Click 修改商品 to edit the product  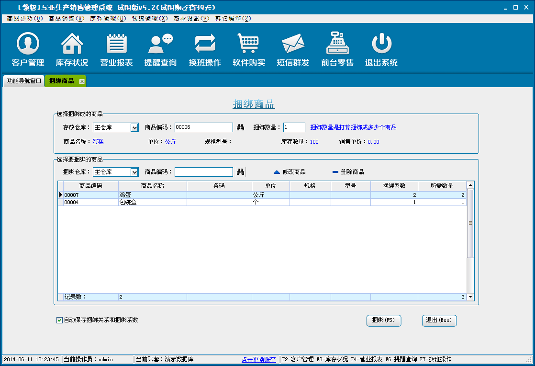290,172
